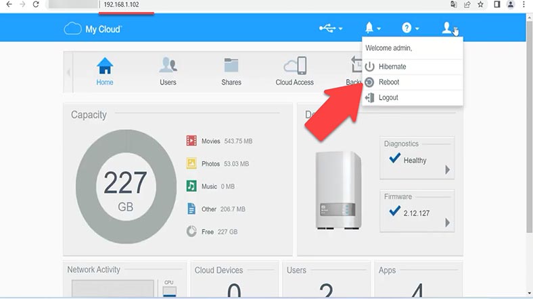Open the Cloud Devices count panel
This screenshot has height=299, width=533.
coord(235,279)
